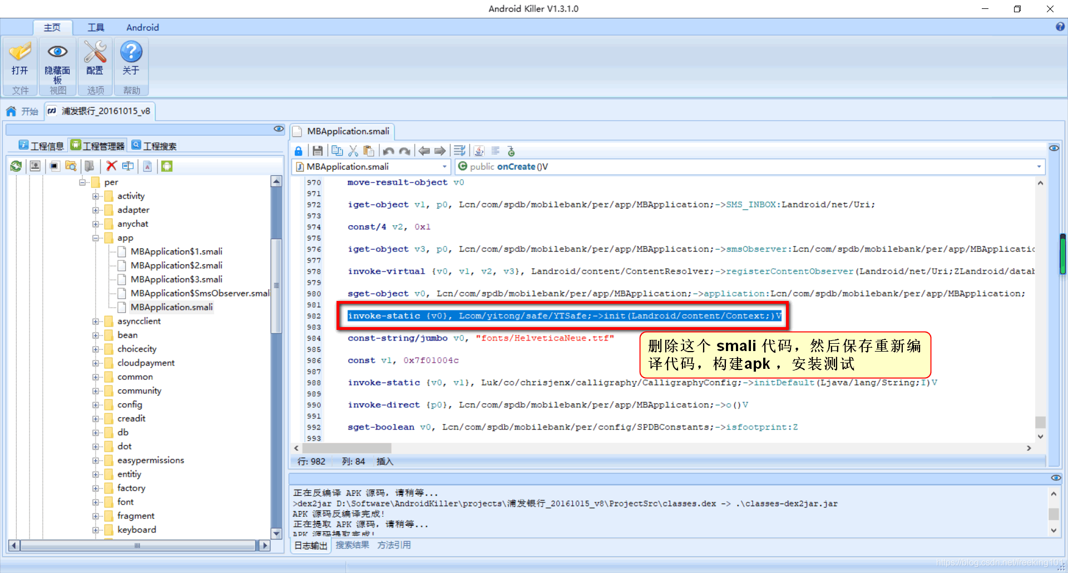
Task: Expand the bean folder node
Action: pyautogui.click(x=96, y=335)
